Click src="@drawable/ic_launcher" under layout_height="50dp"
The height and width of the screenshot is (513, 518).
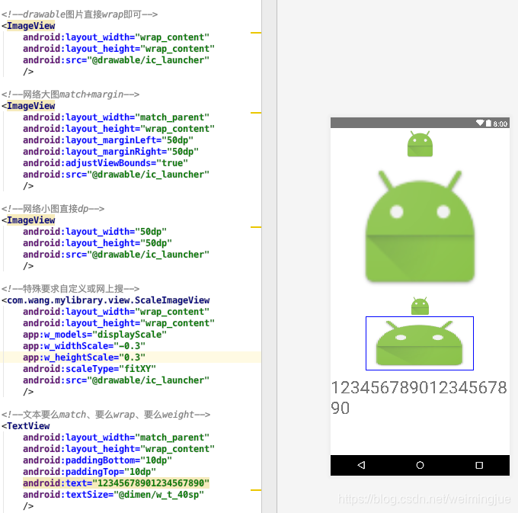(116, 255)
